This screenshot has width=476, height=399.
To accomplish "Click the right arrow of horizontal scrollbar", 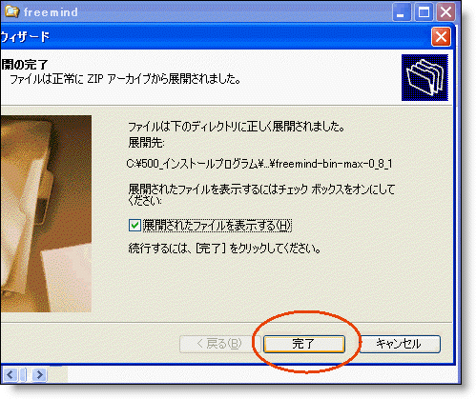I will click(39, 375).
